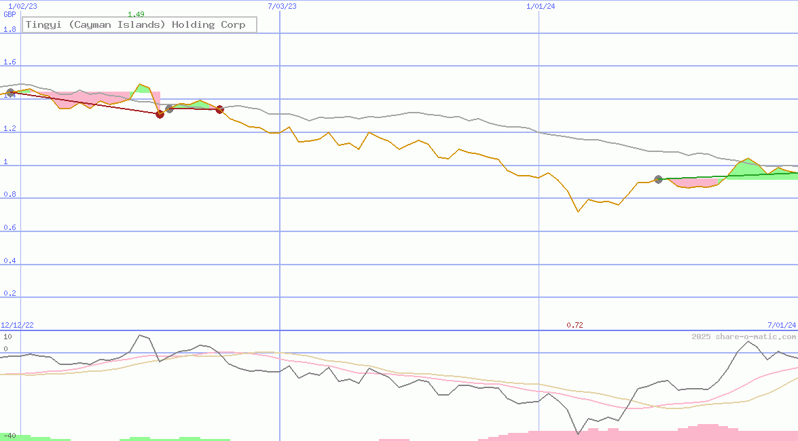Select the 0.2 value on the price axis
The image size is (798, 441).
tap(8, 293)
